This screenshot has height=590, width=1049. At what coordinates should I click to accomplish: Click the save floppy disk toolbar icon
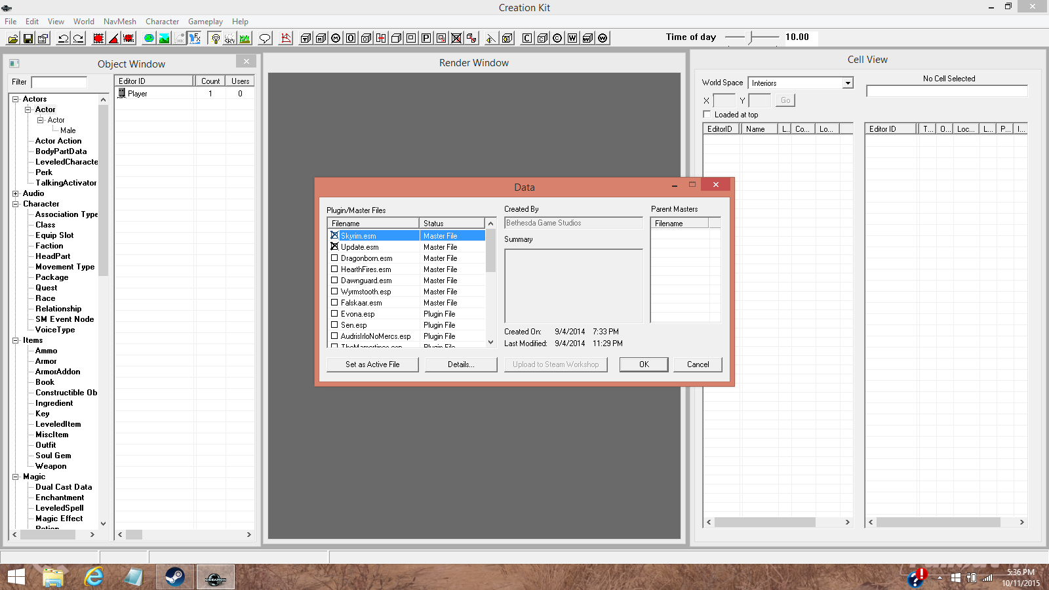pyautogui.click(x=28, y=38)
